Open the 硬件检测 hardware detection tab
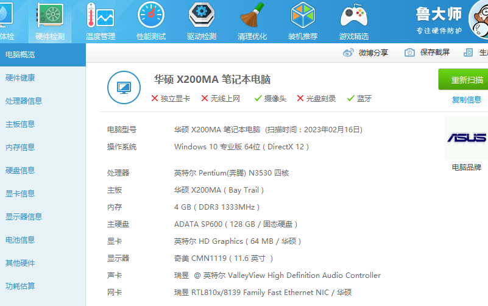The width and height of the screenshot is (488, 306). click(x=50, y=21)
